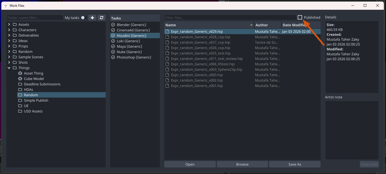
Task: Focus the Filter files input field
Action: (230, 18)
